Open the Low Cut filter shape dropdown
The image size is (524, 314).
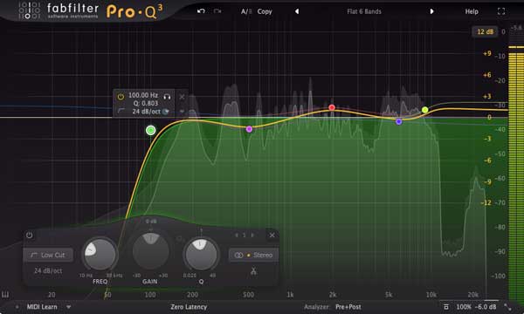click(48, 255)
